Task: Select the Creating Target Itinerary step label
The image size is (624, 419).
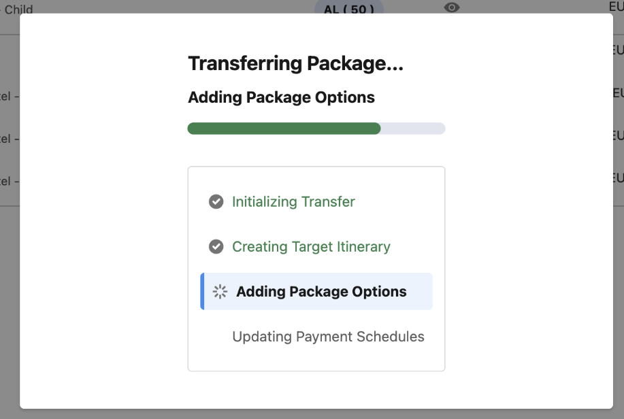Action: coord(311,247)
